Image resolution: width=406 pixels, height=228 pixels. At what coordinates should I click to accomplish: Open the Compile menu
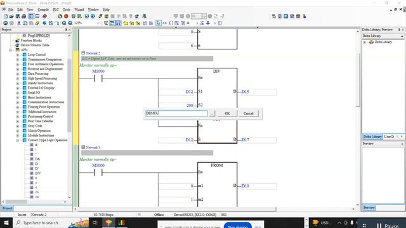43,9
